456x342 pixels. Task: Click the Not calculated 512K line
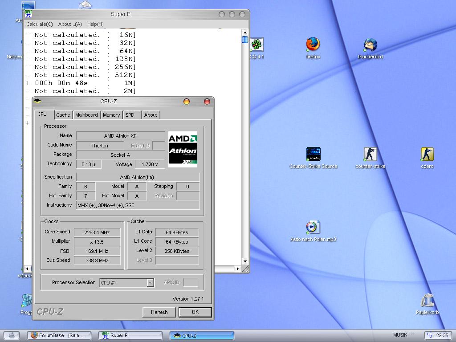click(81, 75)
